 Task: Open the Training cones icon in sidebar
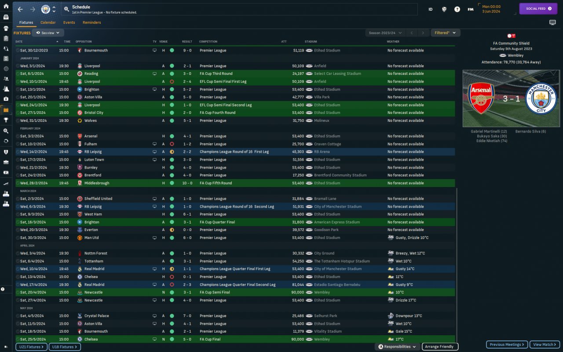[x=6, y=89]
